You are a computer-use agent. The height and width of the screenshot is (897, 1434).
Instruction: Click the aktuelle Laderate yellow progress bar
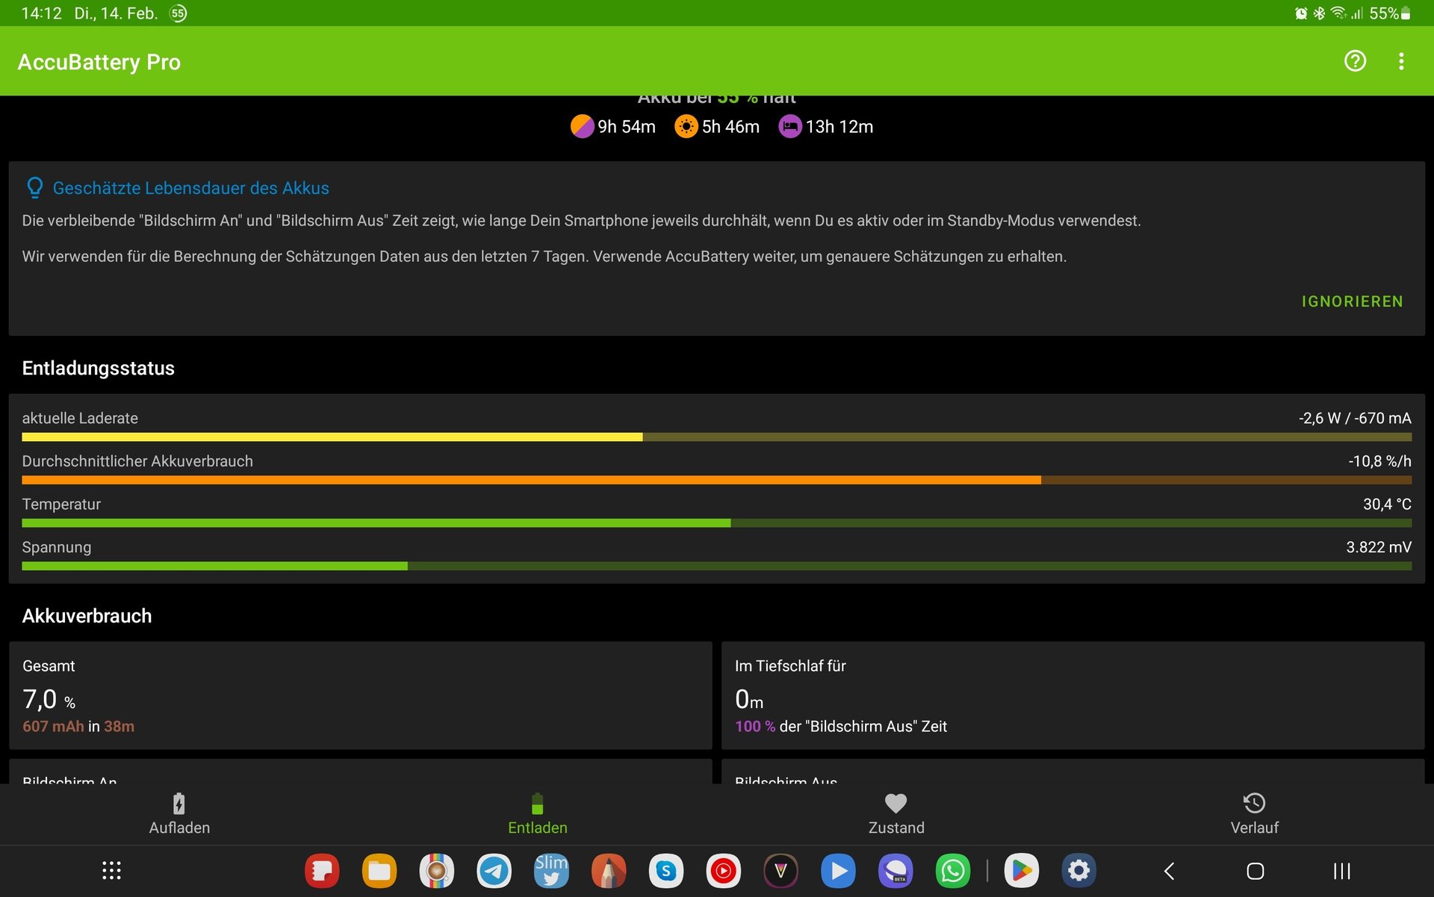tap(717, 437)
